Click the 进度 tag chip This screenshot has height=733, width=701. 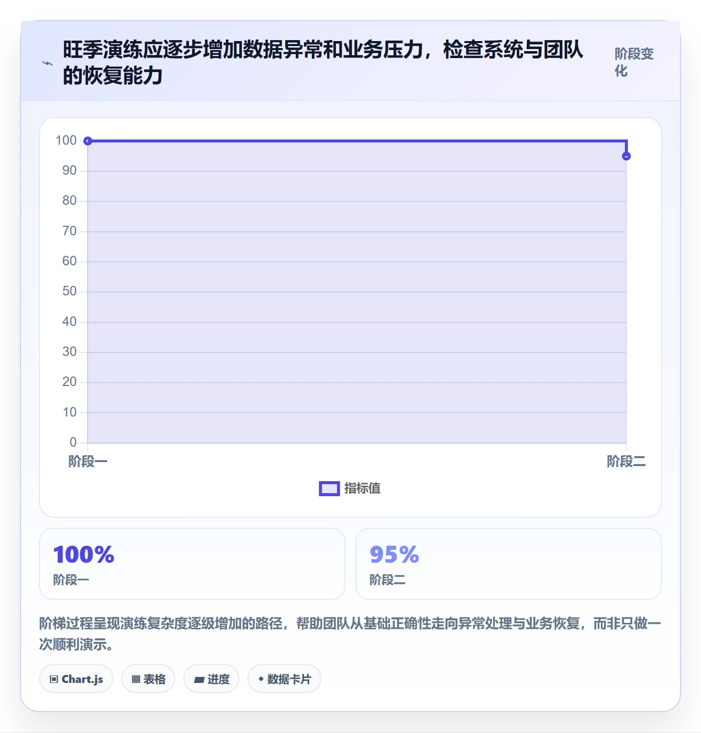coord(211,679)
